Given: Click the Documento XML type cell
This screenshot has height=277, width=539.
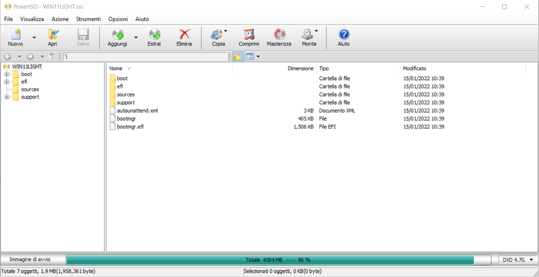Looking at the screenshot, I should coord(337,110).
